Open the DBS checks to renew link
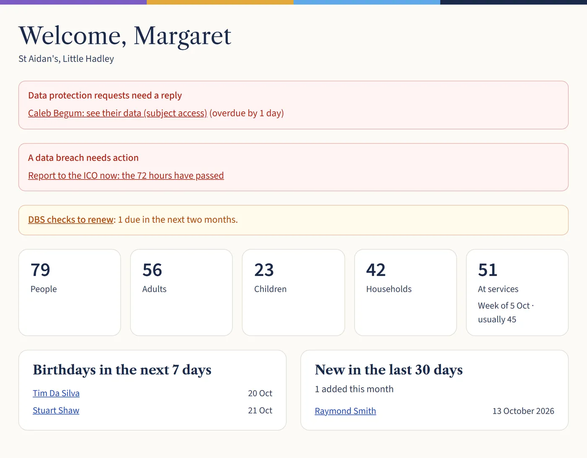 pyautogui.click(x=71, y=220)
